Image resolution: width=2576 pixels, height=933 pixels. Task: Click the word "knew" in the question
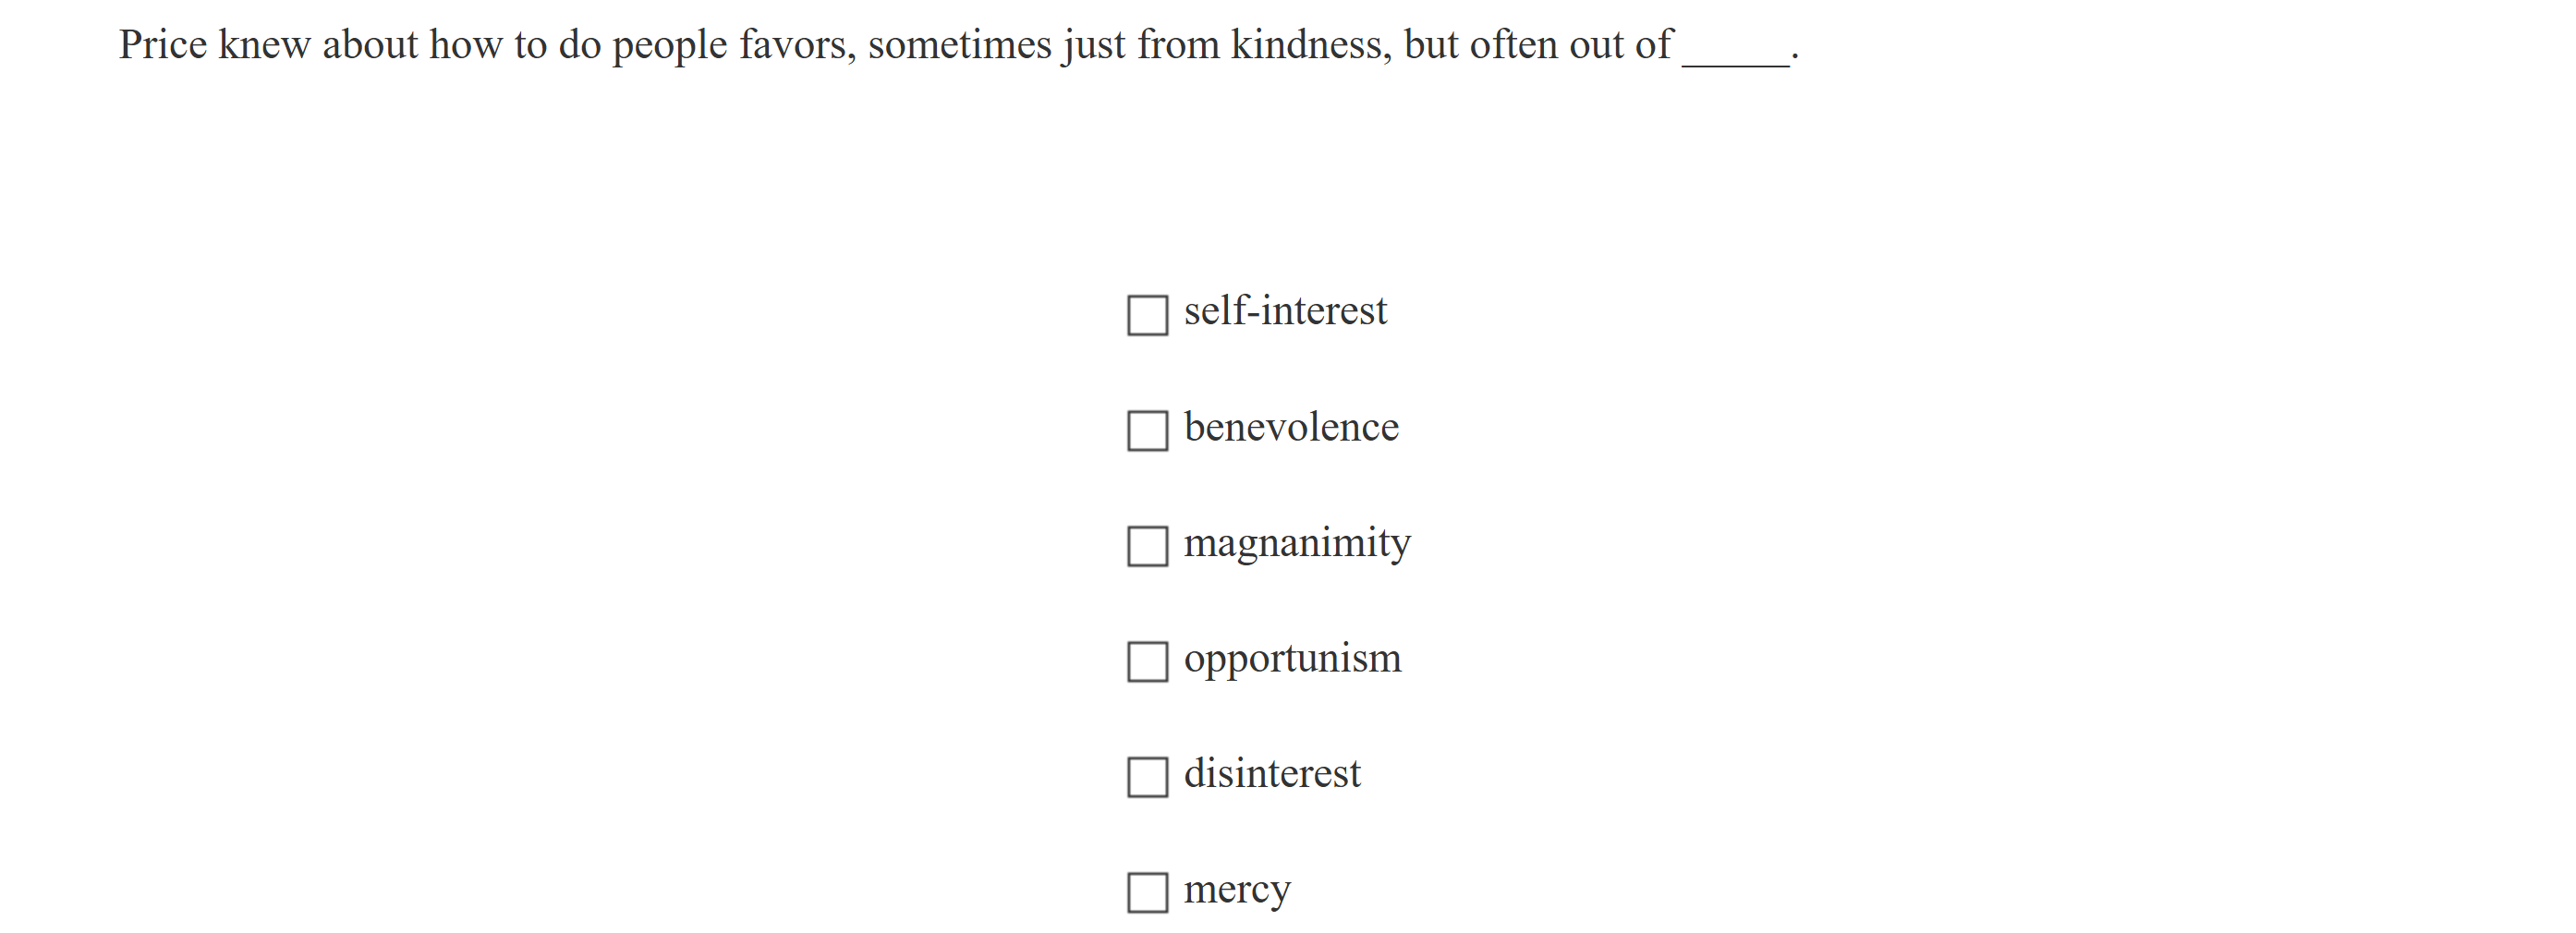(264, 45)
